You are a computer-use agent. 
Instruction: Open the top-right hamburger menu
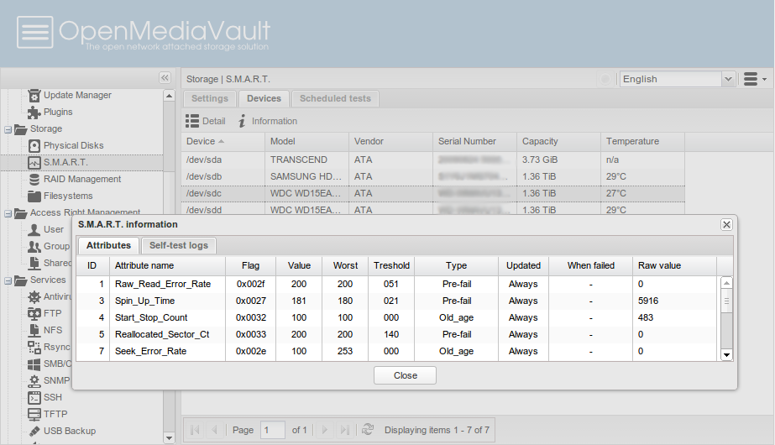[756, 79]
